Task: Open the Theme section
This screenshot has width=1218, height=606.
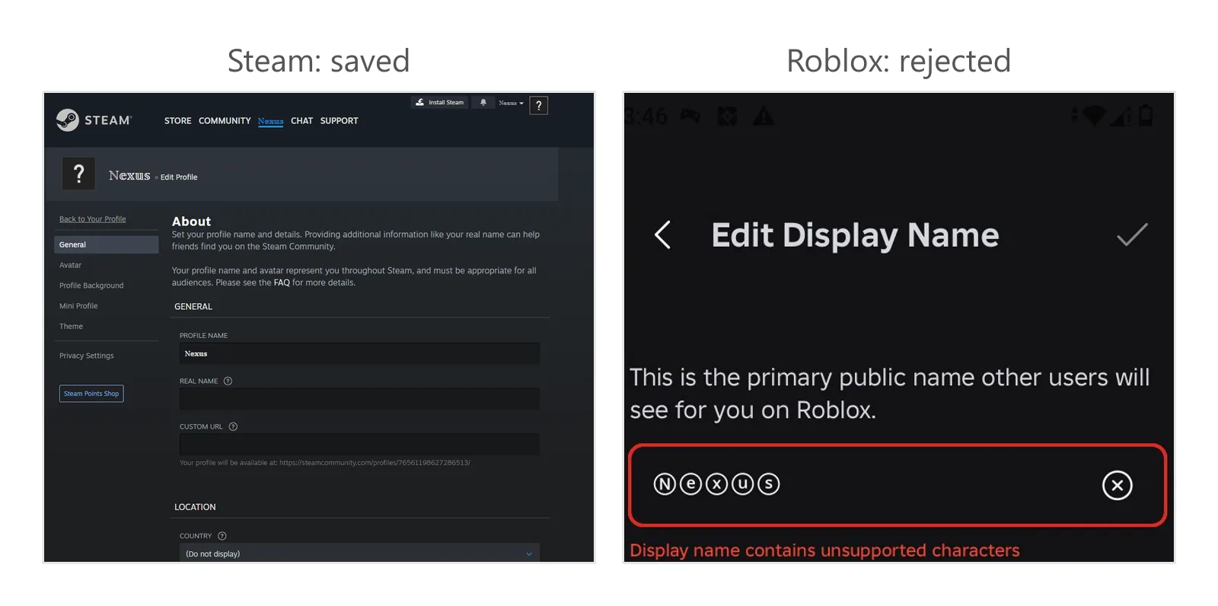Action: click(72, 327)
